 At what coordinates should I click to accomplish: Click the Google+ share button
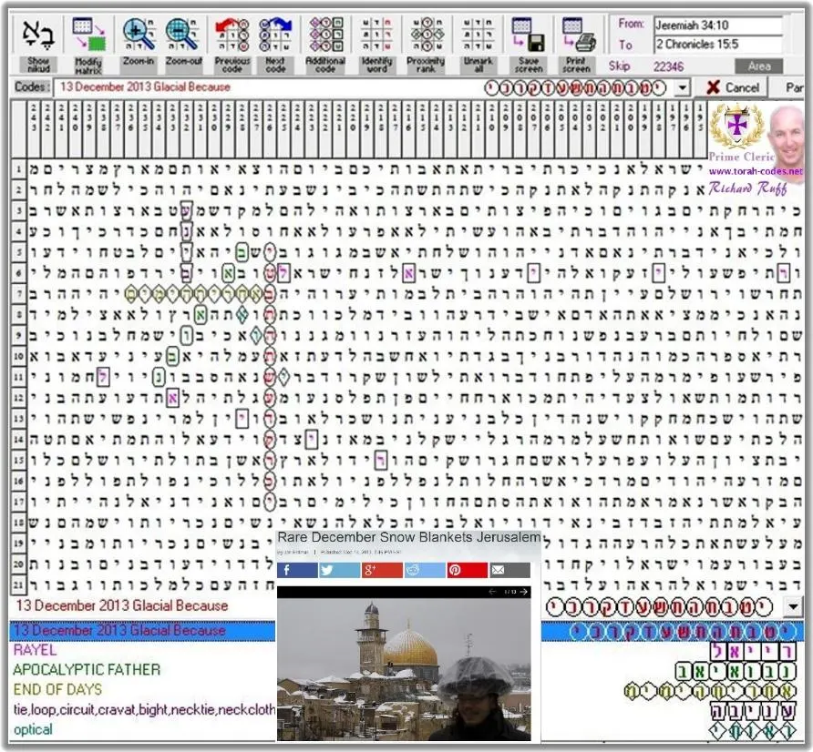(382, 570)
